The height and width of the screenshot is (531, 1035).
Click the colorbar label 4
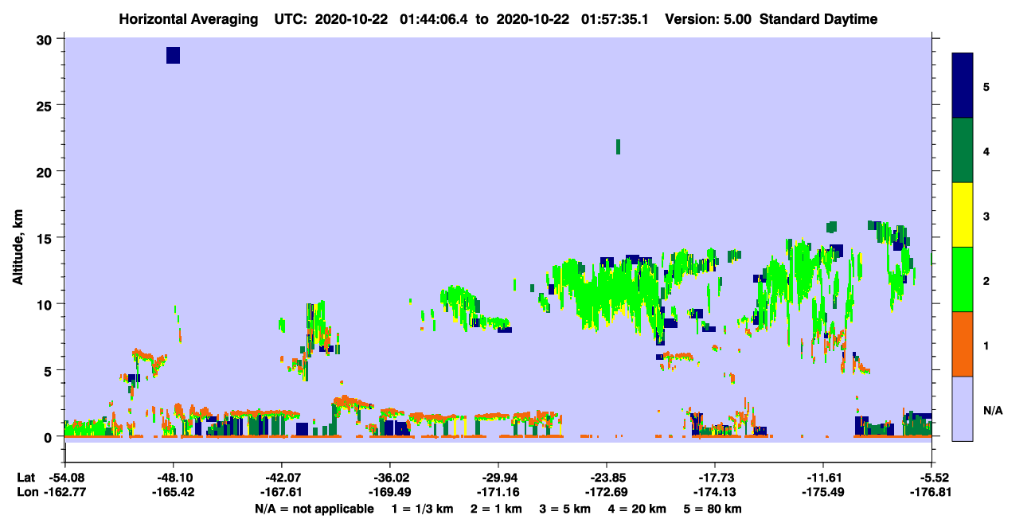(986, 150)
